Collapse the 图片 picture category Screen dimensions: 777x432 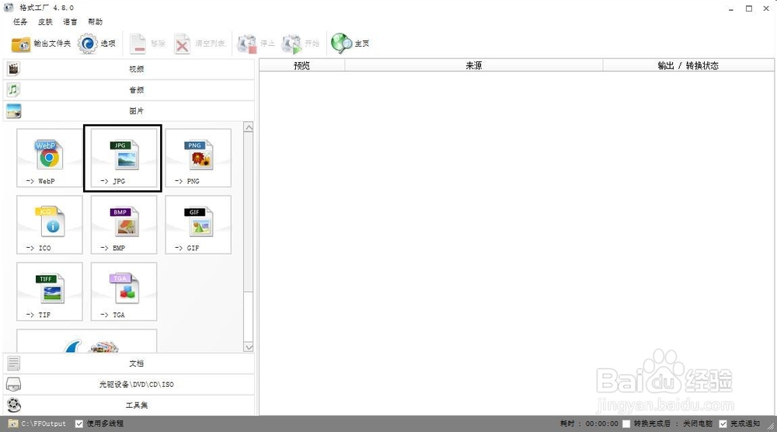tap(129, 111)
